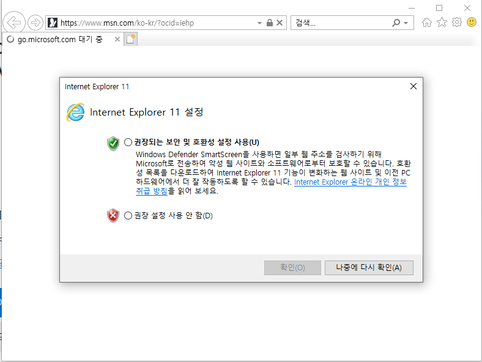Screen dimensions: 482x362
Task: Open the Tools gear icon
Action: tap(457, 22)
